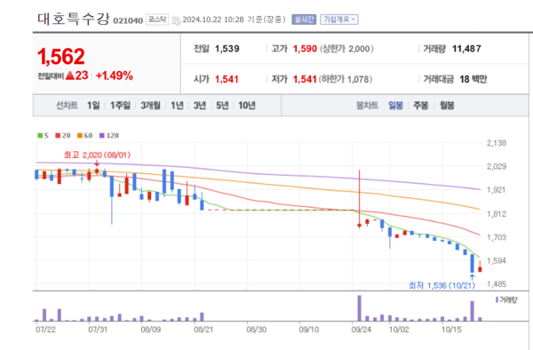Switch to 월봉 monthly candle chart
The height and width of the screenshot is (350, 533).
click(x=447, y=106)
